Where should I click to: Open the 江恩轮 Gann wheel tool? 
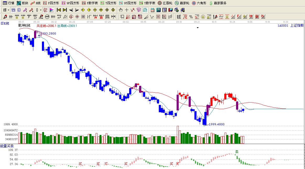pyautogui.click(x=165, y=3)
